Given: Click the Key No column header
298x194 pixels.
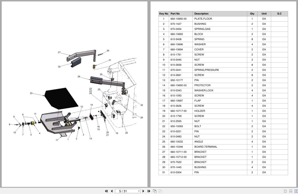Looking at the screenshot, I should click(164, 14).
